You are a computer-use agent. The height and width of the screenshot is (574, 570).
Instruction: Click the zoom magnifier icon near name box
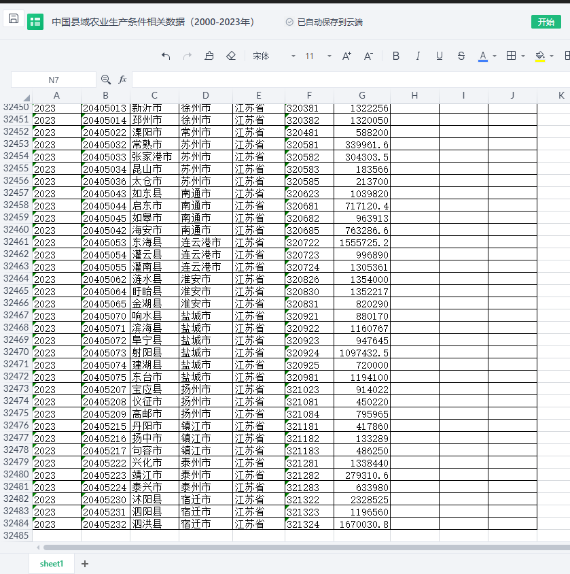pyautogui.click(x=106, y=80)
